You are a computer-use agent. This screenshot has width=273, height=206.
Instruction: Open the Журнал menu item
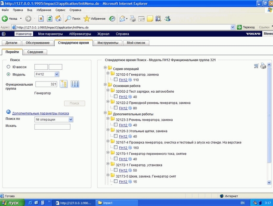click(103, 34)
